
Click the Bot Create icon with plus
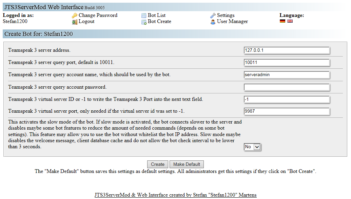pos(144,22)
